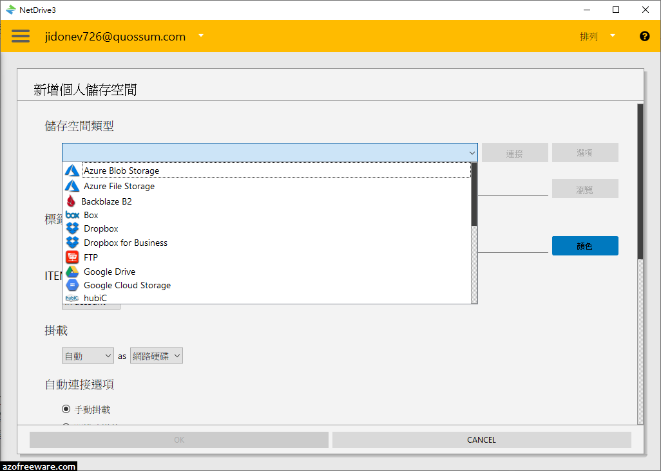The height and width of the screenshot is (471, 661).
Task: Click the dialog's vertical scrollbar thumb
Action: [x=640, y=181]
